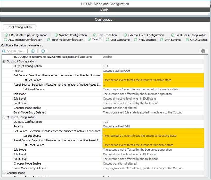
Task: Open the information icon above the parameter list
Action: (203, 51)
